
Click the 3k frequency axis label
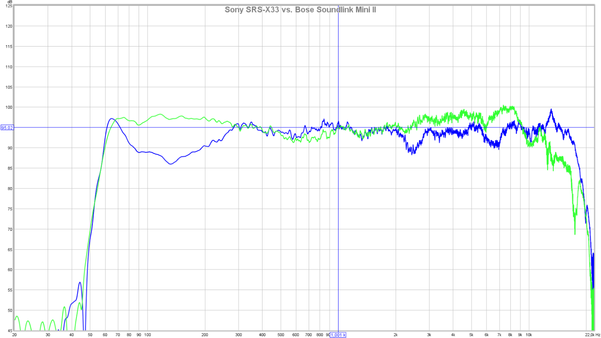(x=429, y=335)
